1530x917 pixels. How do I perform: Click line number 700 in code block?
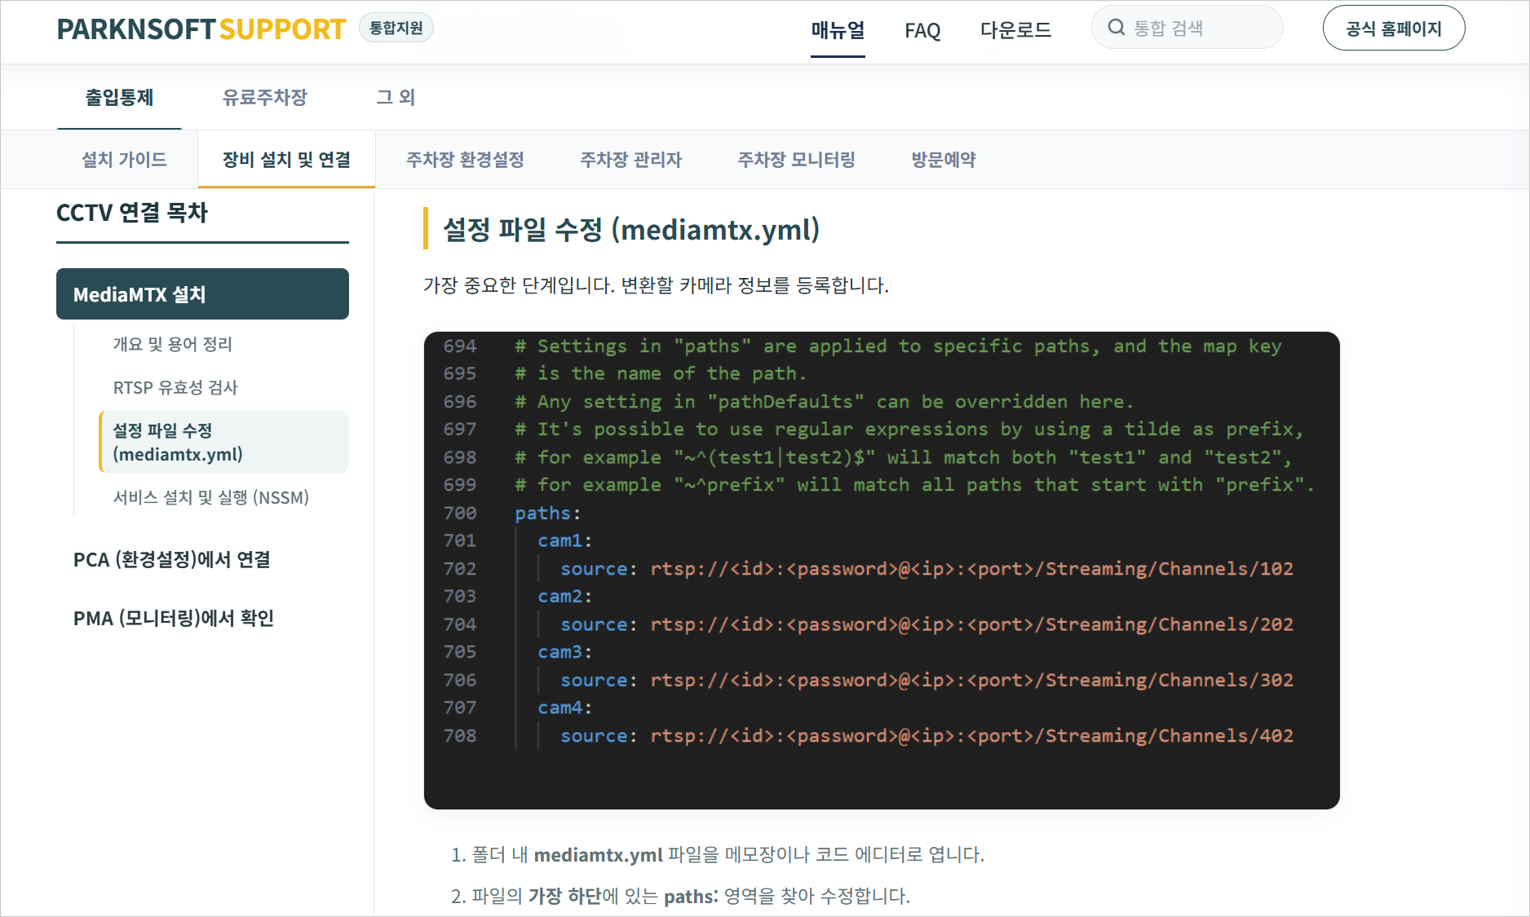460,514
